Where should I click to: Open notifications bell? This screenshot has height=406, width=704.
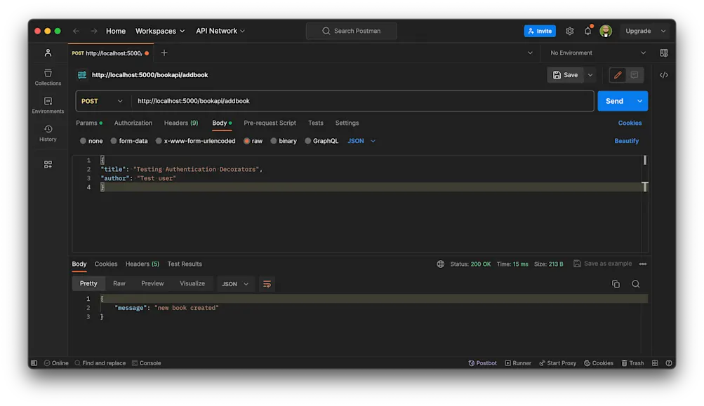tap(587, 31)
